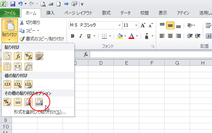This screenshot has width=212, height=133.
Task: Choose Paste Formatting only option
Action: click(x=7, y=102)
